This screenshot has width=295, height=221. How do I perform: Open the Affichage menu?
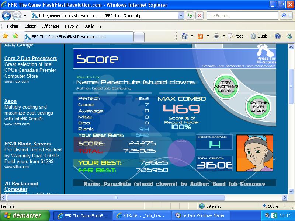coord(51,26)
